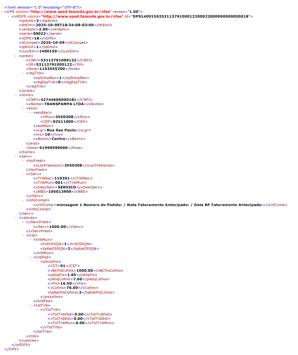Collapse the tribFed element
The width and height of the screenshot is (298, 355).
click(x=30, y=257)
